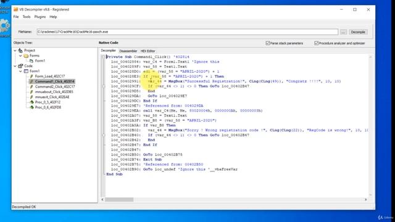Click the code vertical scrollbar up arrow
Screen dimensions: 395x222
370,57
